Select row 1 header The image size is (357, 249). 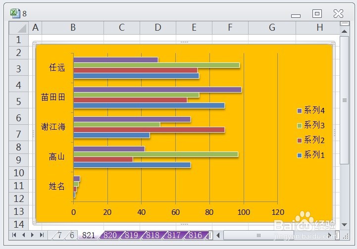click(19, 40)
